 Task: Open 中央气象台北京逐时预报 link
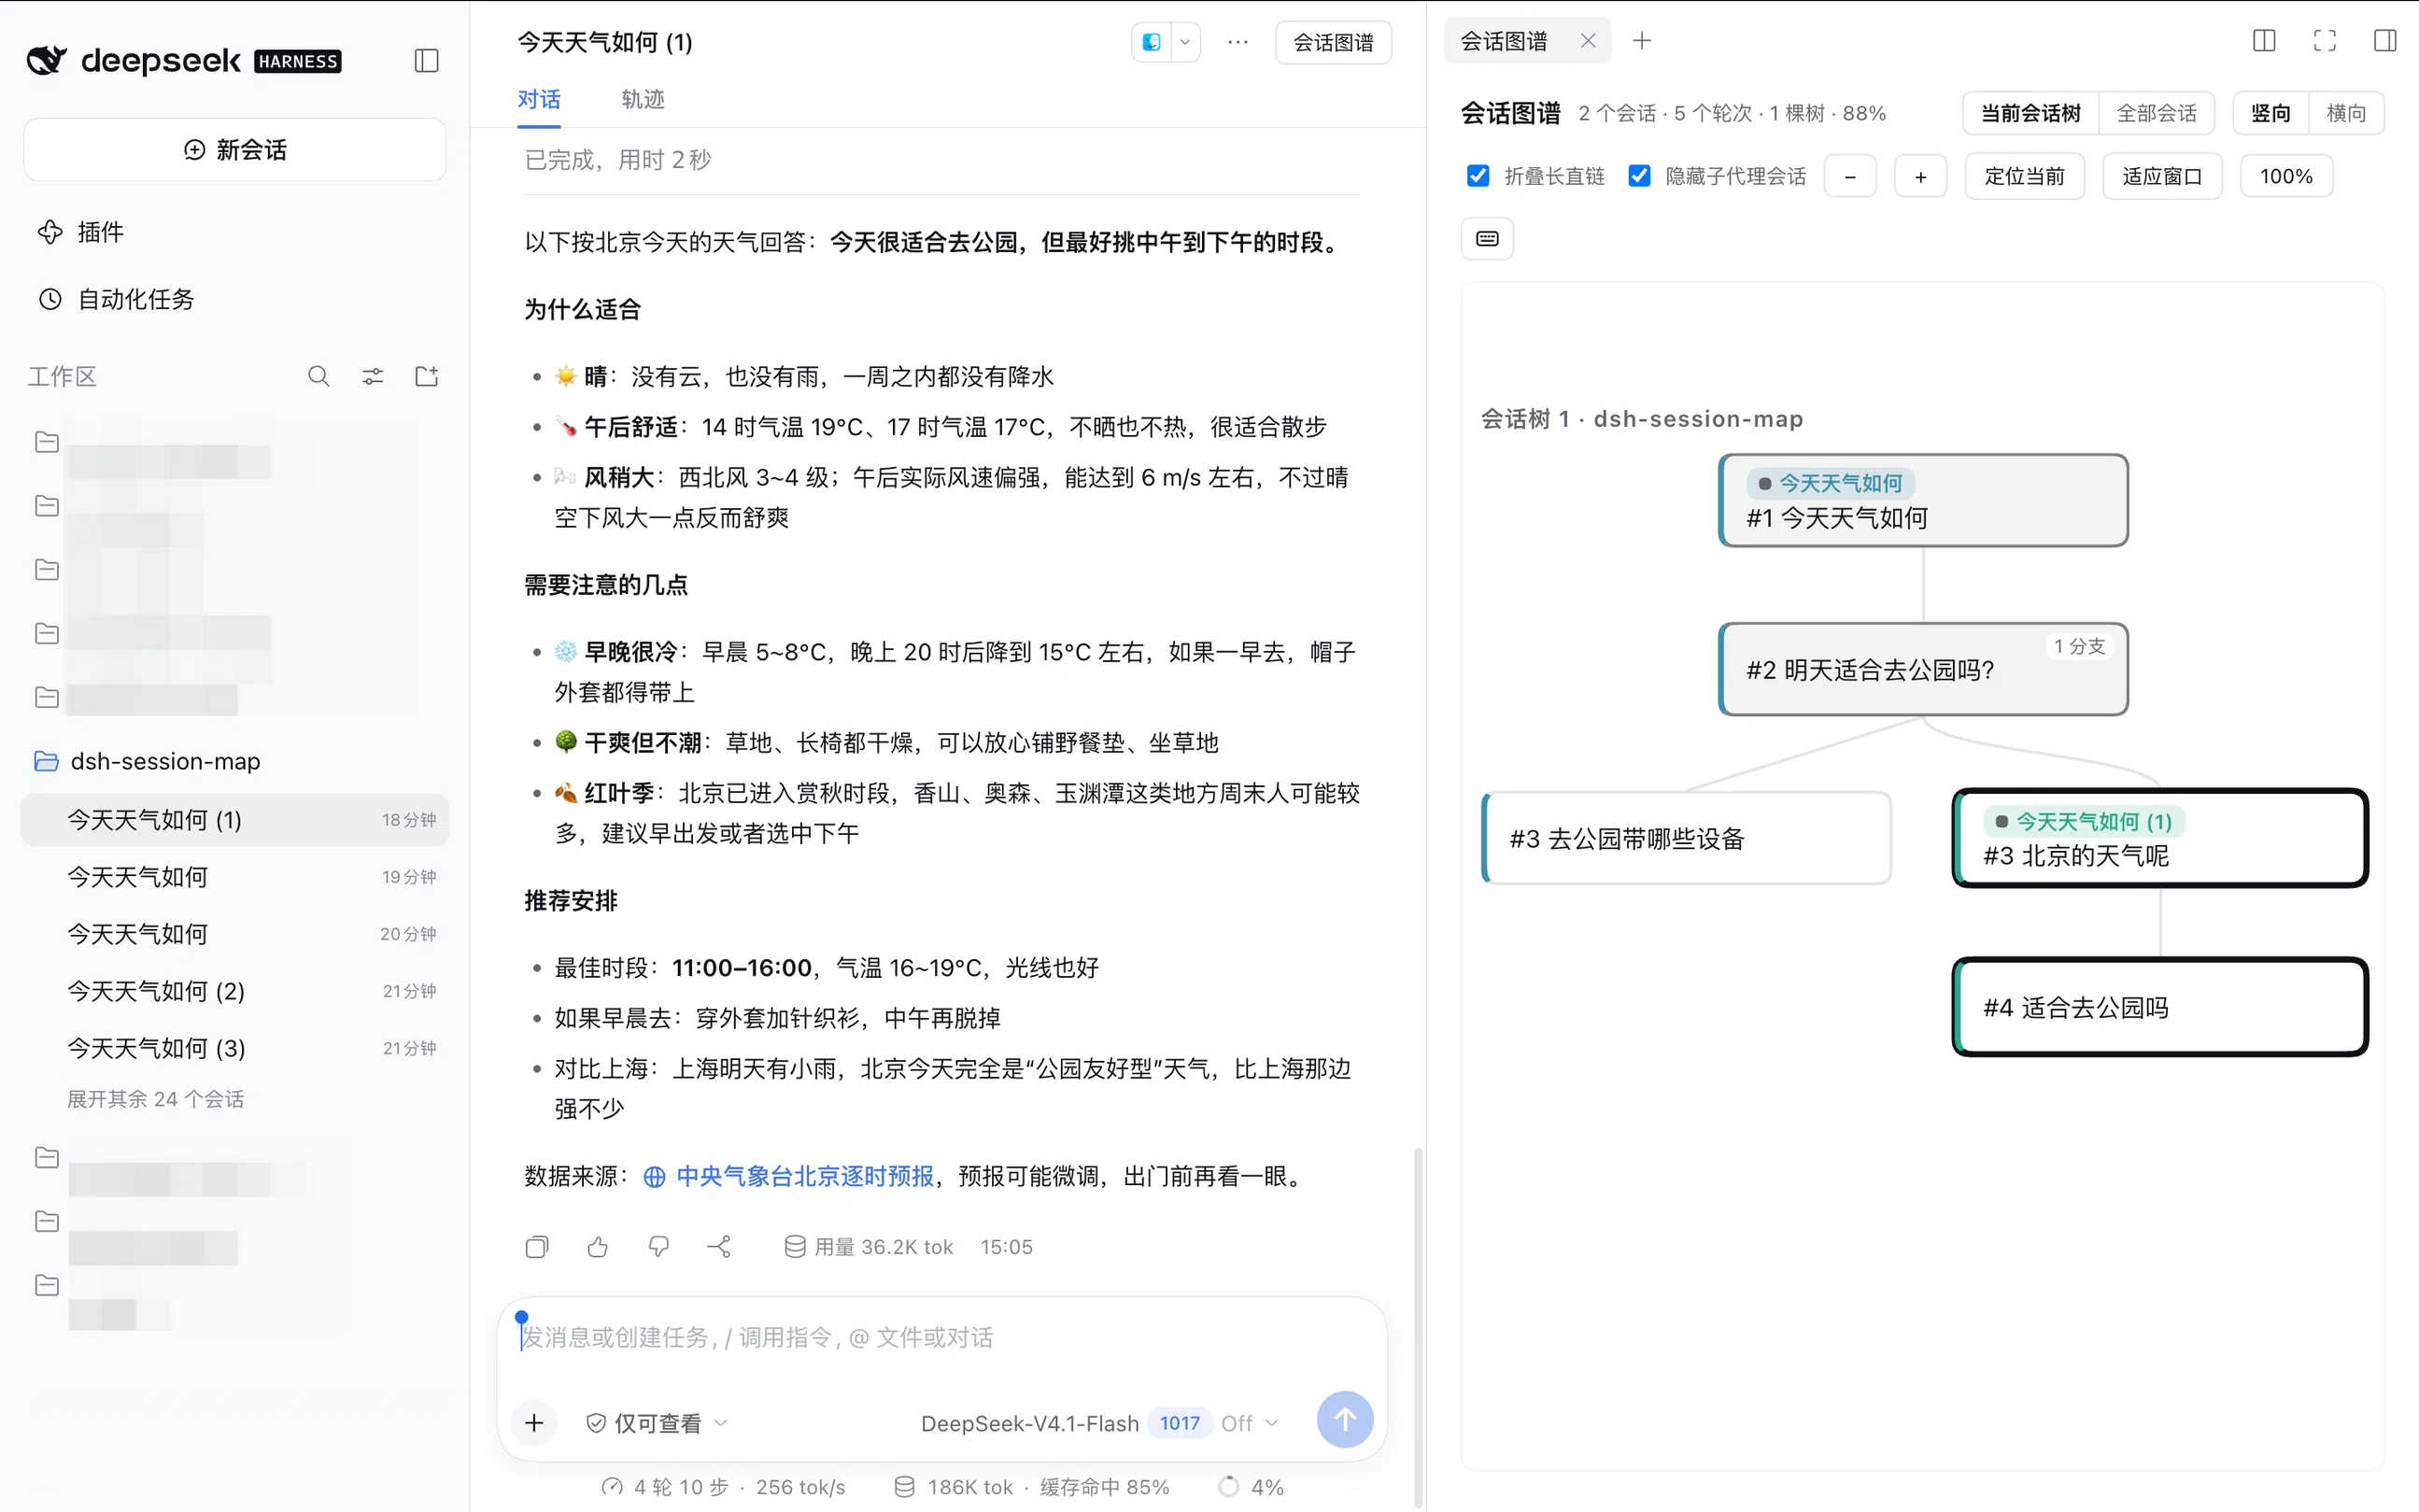point(804,1176)
